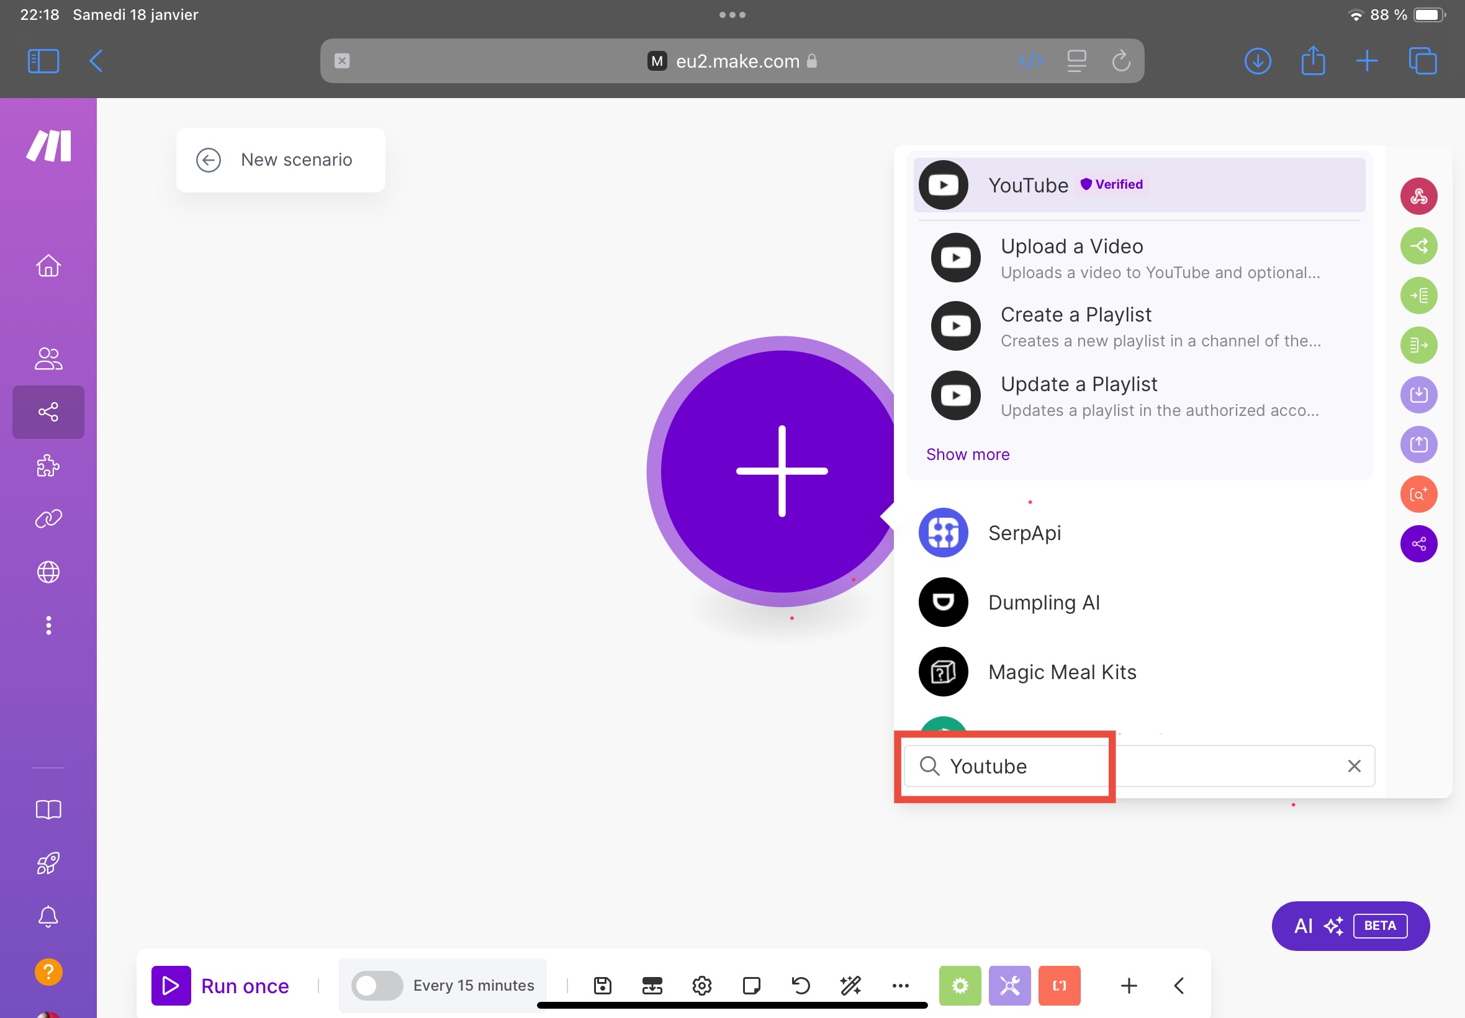Choose the Upload a Video module
The height and width of the screenshot is (1018, 1465).
coord(1139,258)
